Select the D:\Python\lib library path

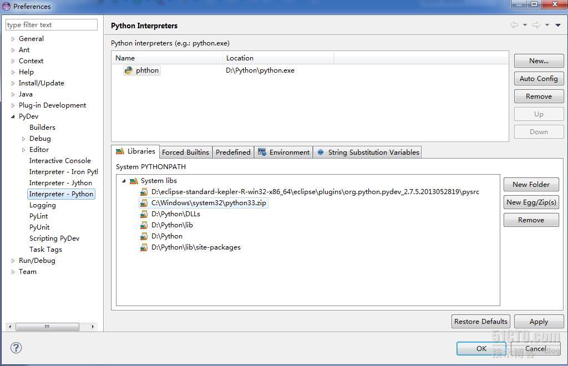pyautogui.click(x=172, y=225)
